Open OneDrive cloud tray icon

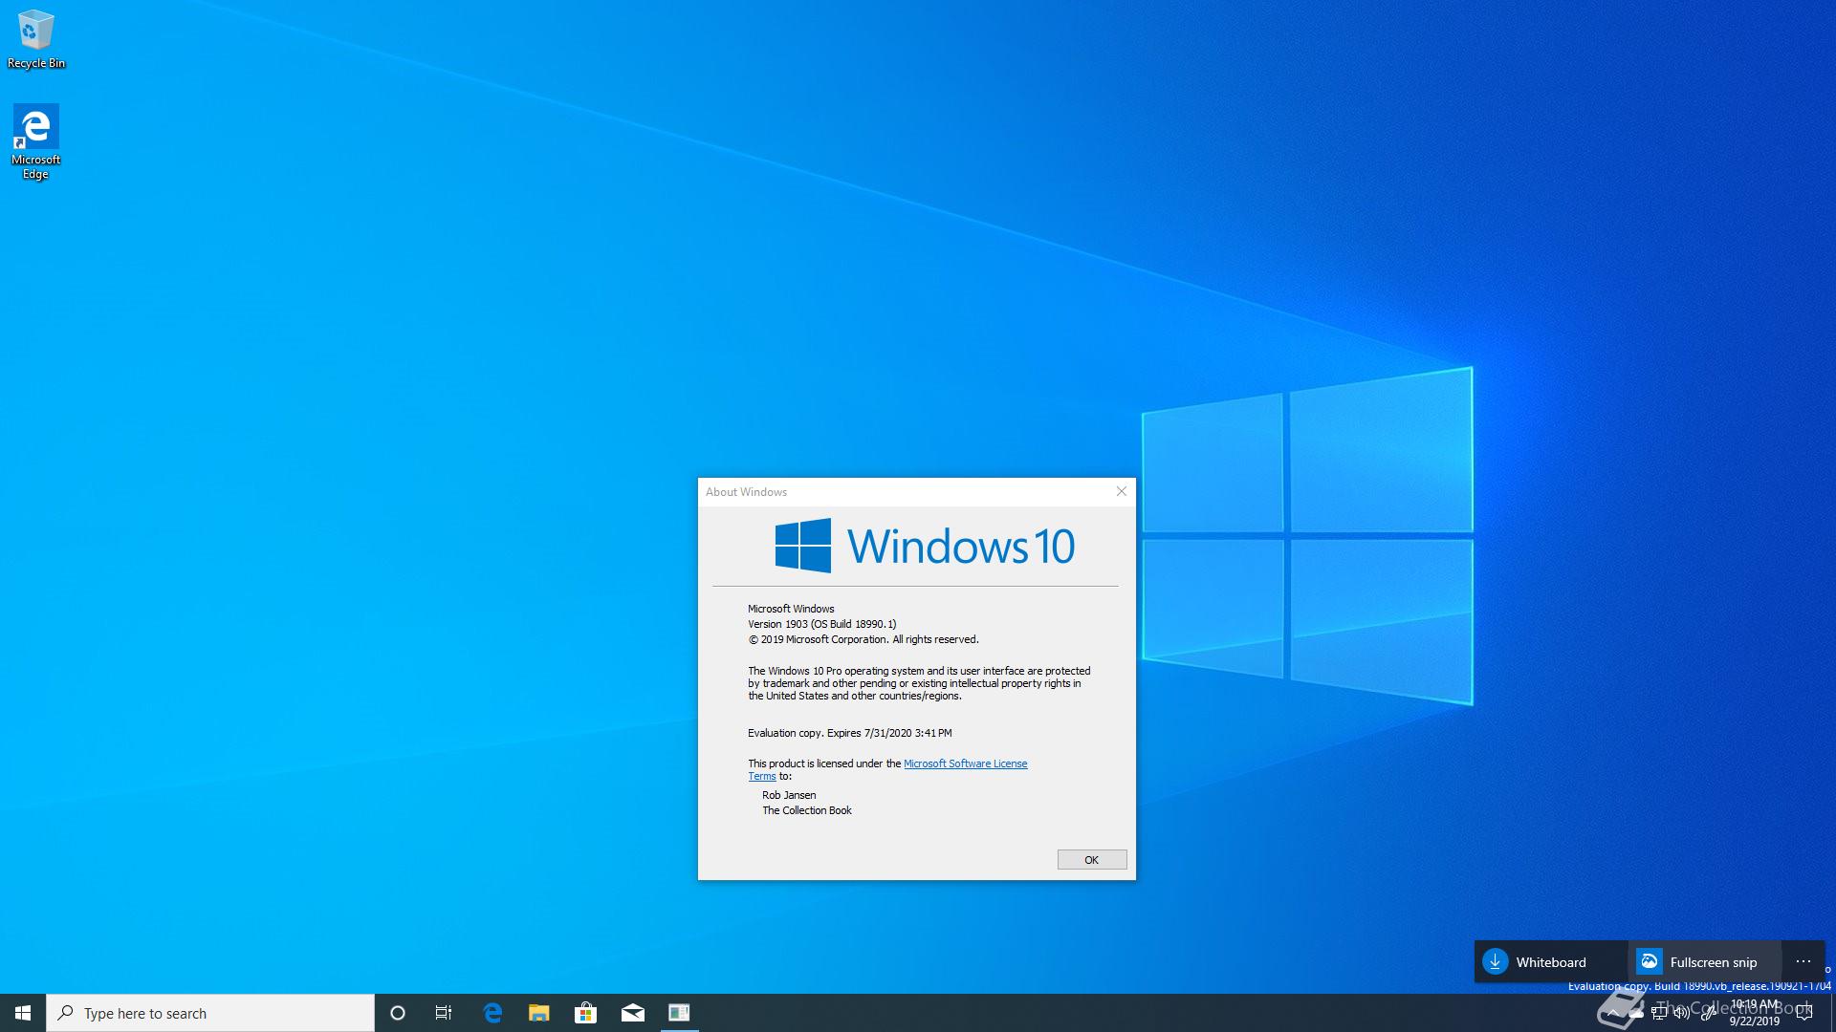pos(1635,1013)
